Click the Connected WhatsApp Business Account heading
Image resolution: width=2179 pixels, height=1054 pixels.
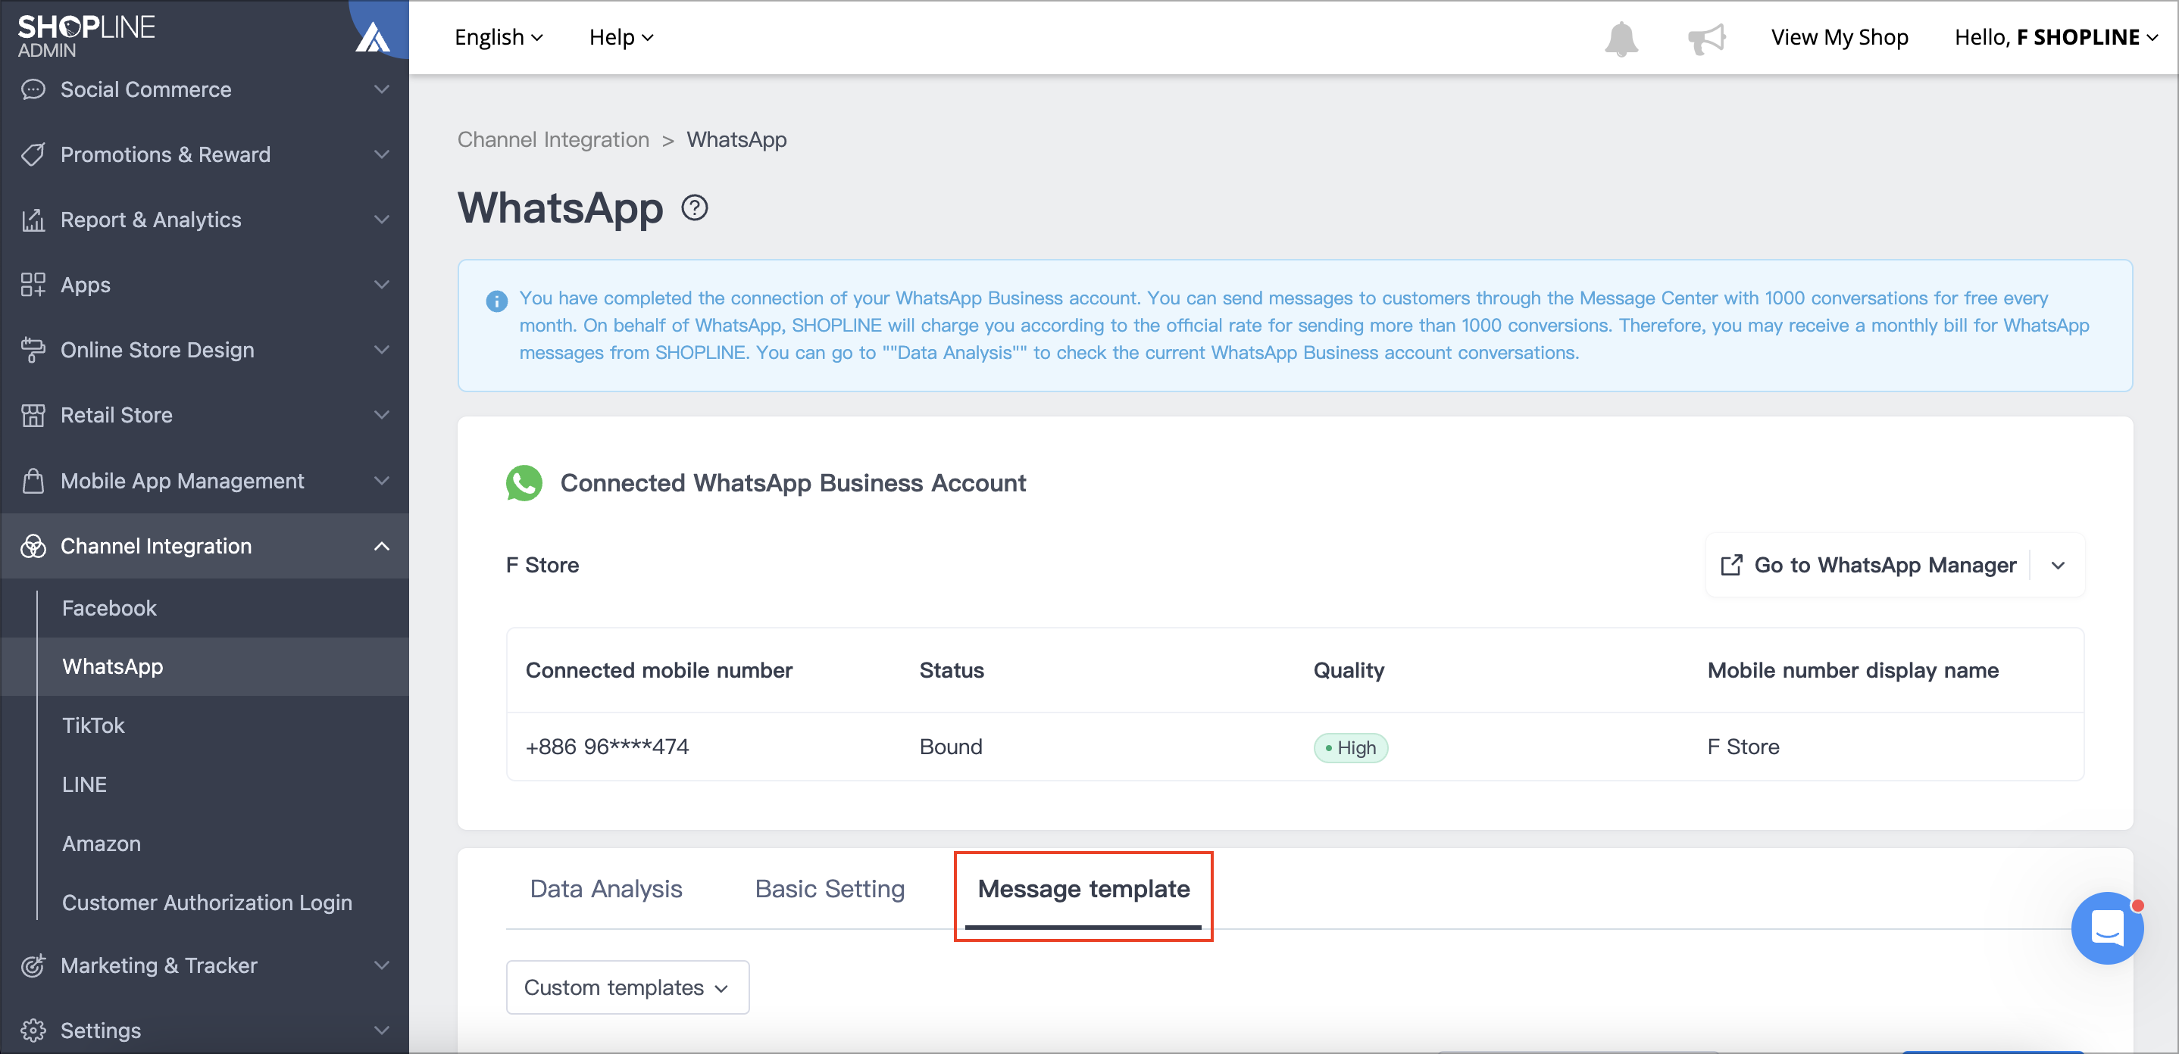pos(793,482)
